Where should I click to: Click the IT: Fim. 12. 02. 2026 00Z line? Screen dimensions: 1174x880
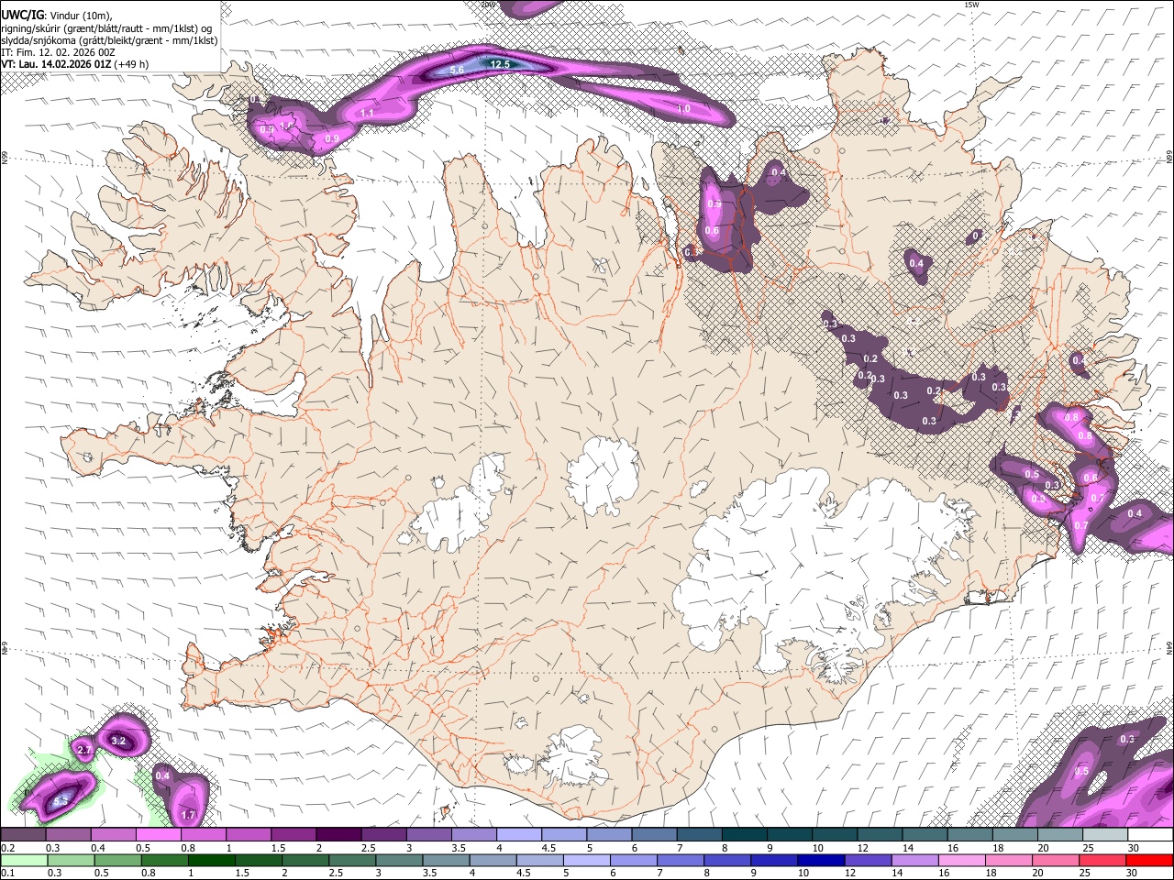coord(59,52)
